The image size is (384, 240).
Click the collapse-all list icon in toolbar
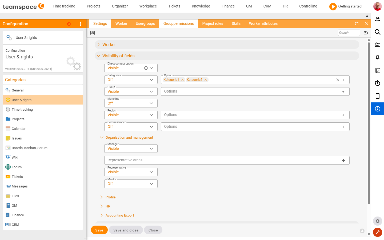point(93,33)
